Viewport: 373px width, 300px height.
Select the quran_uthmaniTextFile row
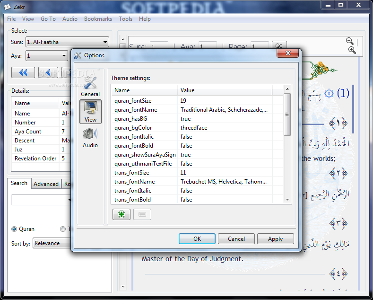pyautogui.click(x=198, y=164)
